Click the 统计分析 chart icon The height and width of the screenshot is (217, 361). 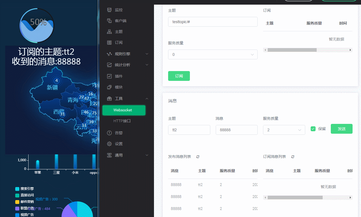coord(109,65)
